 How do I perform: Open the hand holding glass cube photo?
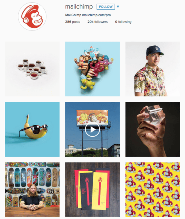[x=153, y=129]
